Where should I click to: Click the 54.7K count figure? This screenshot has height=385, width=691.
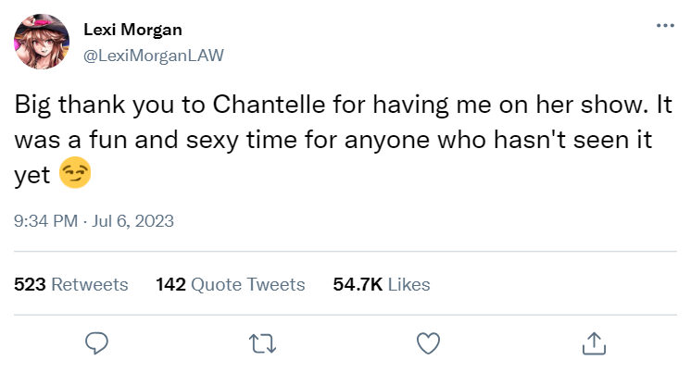pyautogui.click(x=358, y=284)
